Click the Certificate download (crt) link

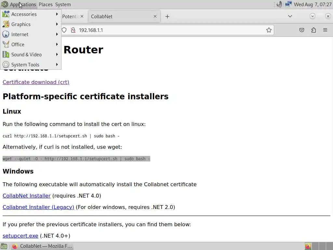point(36,82)
